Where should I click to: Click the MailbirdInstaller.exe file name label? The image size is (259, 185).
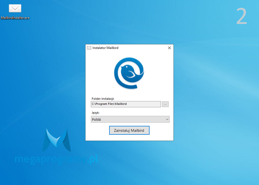pyautogui.click(x=15, y=18)
